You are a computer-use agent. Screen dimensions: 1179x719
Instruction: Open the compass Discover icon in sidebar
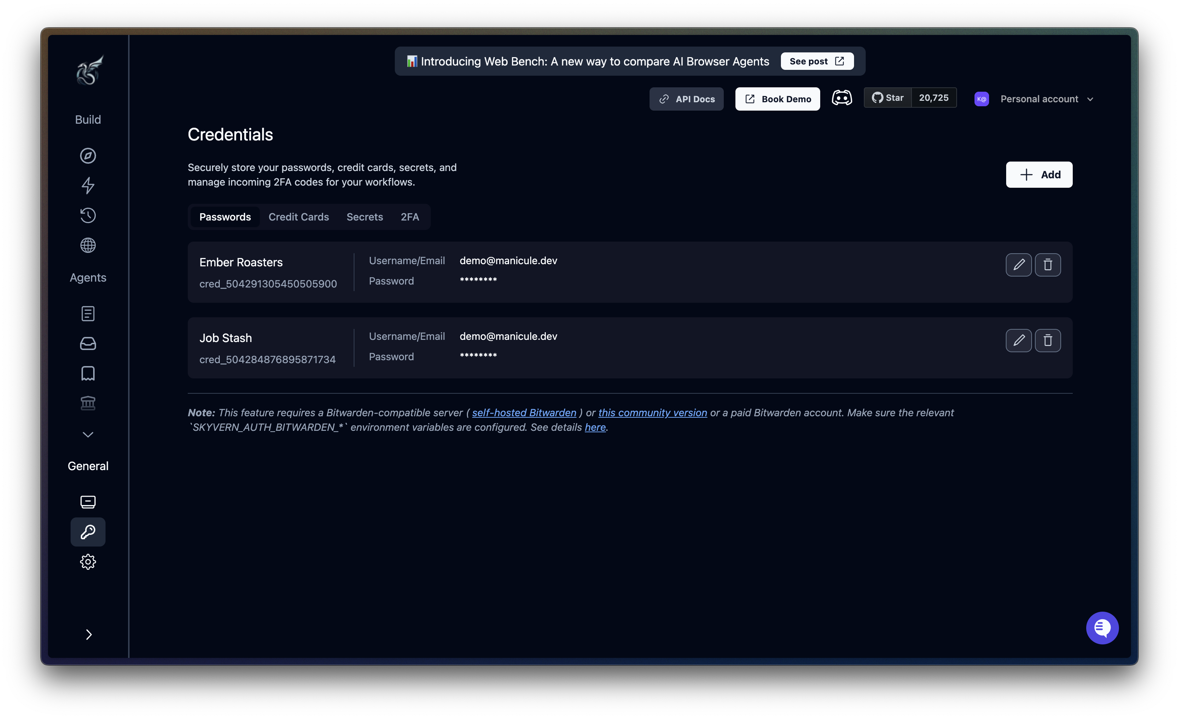click(88, 155)
